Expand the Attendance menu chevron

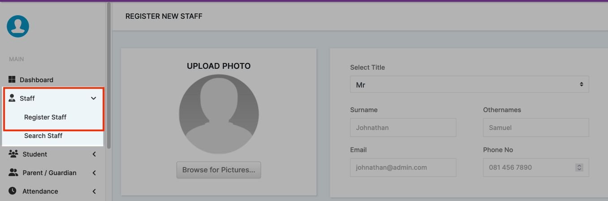tap(94, 191)
